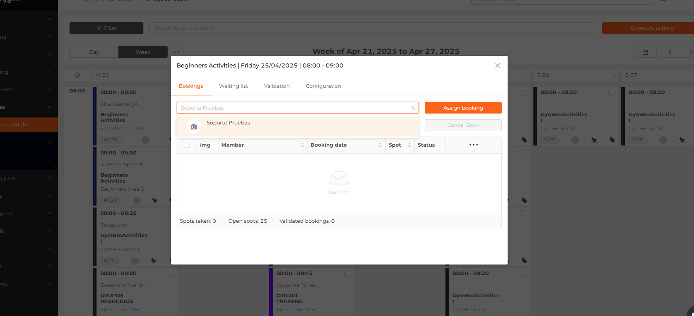694x316 pixels.
Task: Click the 'Open spots: 25' footer text
Action: pos(248,221)
